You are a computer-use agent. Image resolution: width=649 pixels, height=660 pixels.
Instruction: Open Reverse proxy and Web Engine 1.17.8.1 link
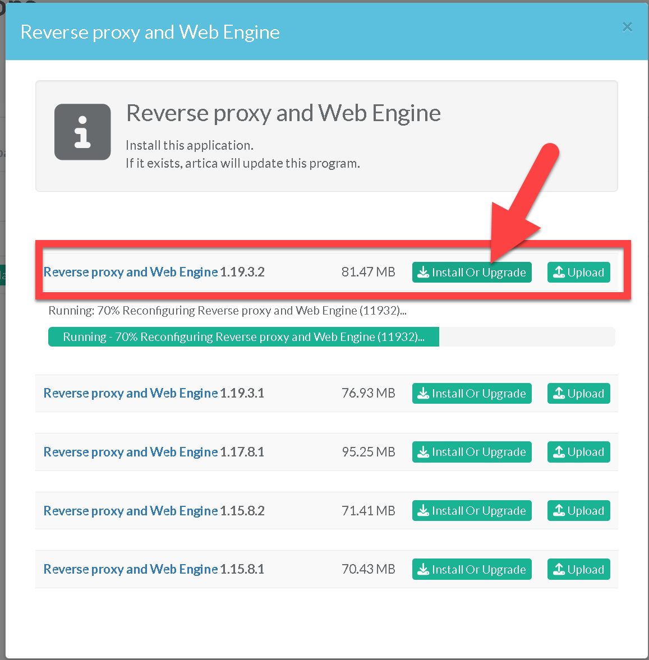(131, 452)
